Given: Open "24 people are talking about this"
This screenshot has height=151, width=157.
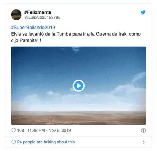Looking at the screenshot, I should 46,142.
